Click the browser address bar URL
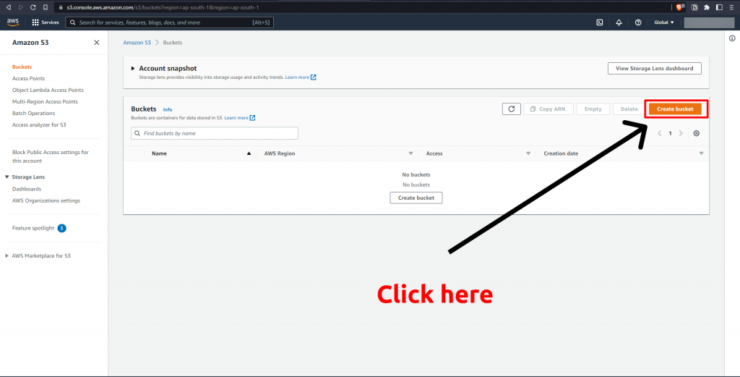Image resolution: width=740 pixels, height=377 pixels. (x=163, y=7)
